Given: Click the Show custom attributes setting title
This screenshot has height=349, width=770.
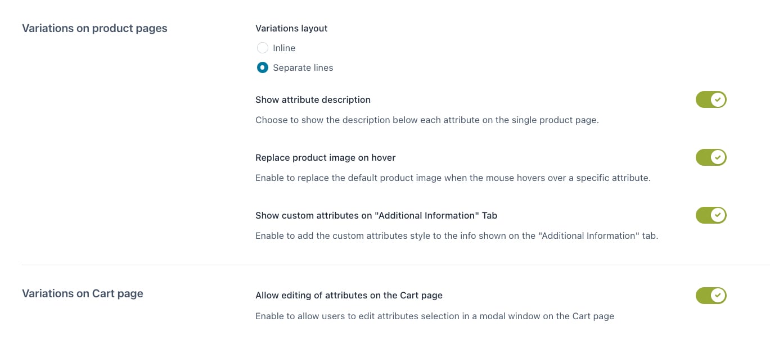Looking at the screenshot, I should click(x=376, y=215).
